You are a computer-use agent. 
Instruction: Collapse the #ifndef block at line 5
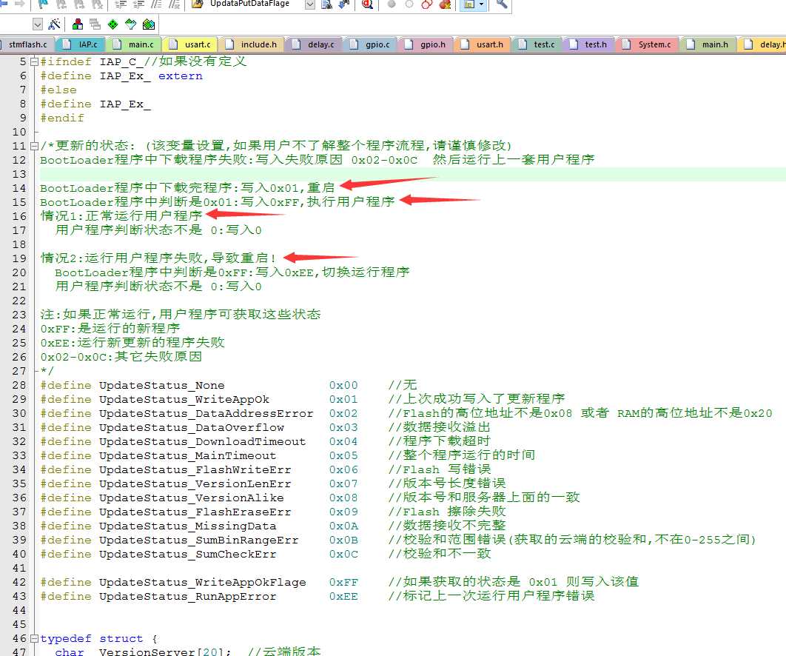pyautogui.click(x=34, y=61)
